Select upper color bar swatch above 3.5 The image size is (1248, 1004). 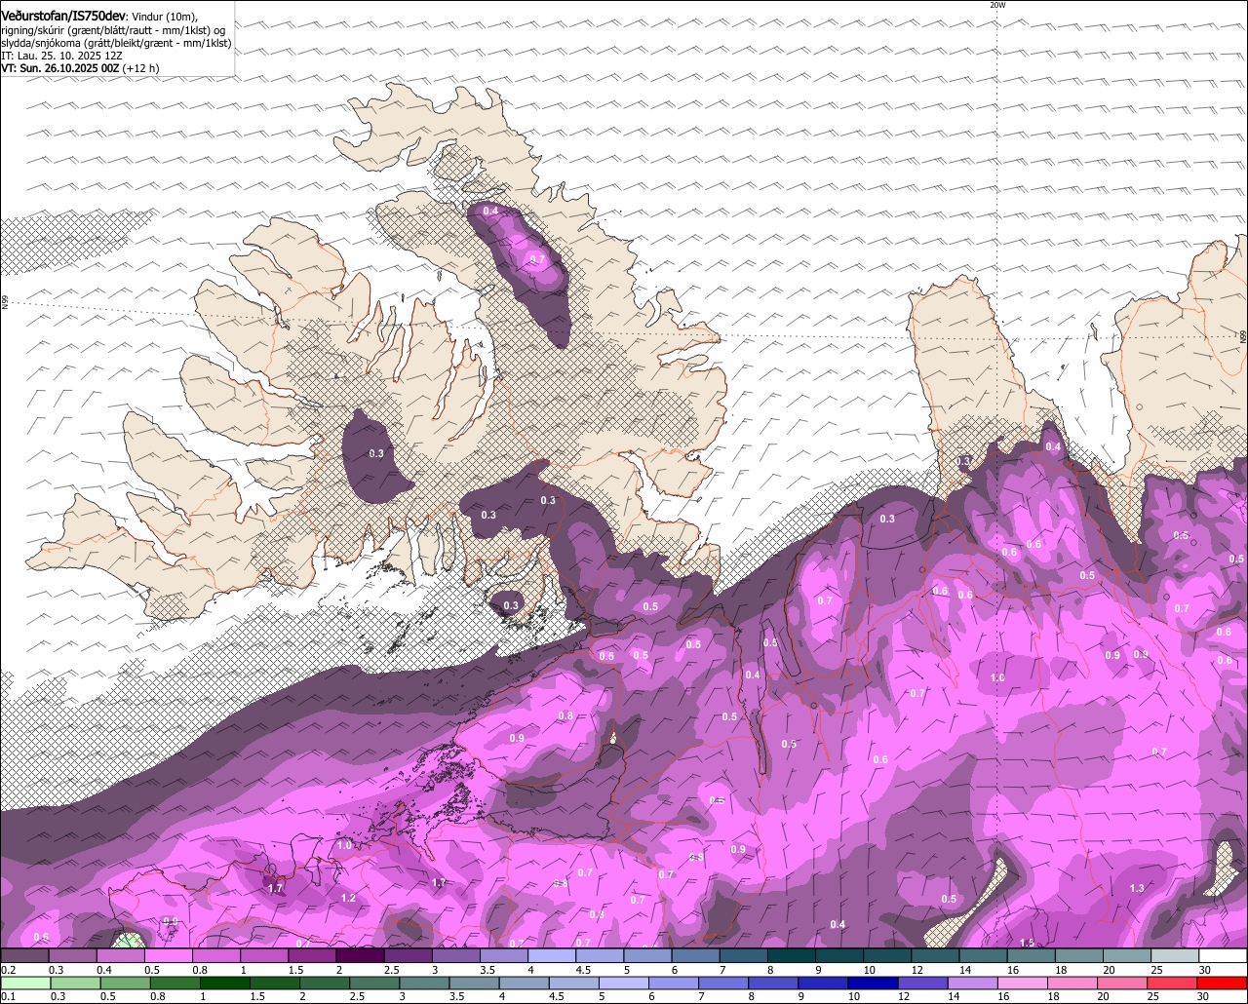[503, 955]
